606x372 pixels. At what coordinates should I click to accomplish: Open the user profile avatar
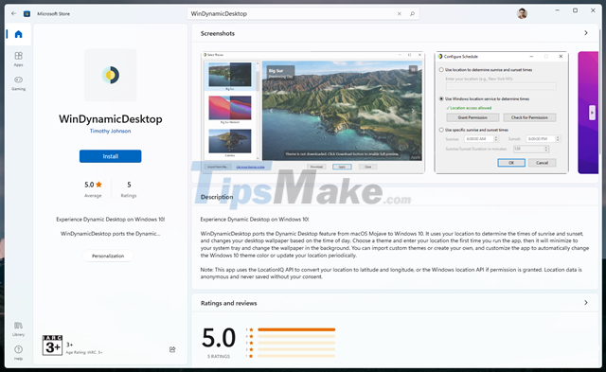click(x=522, y=13)
